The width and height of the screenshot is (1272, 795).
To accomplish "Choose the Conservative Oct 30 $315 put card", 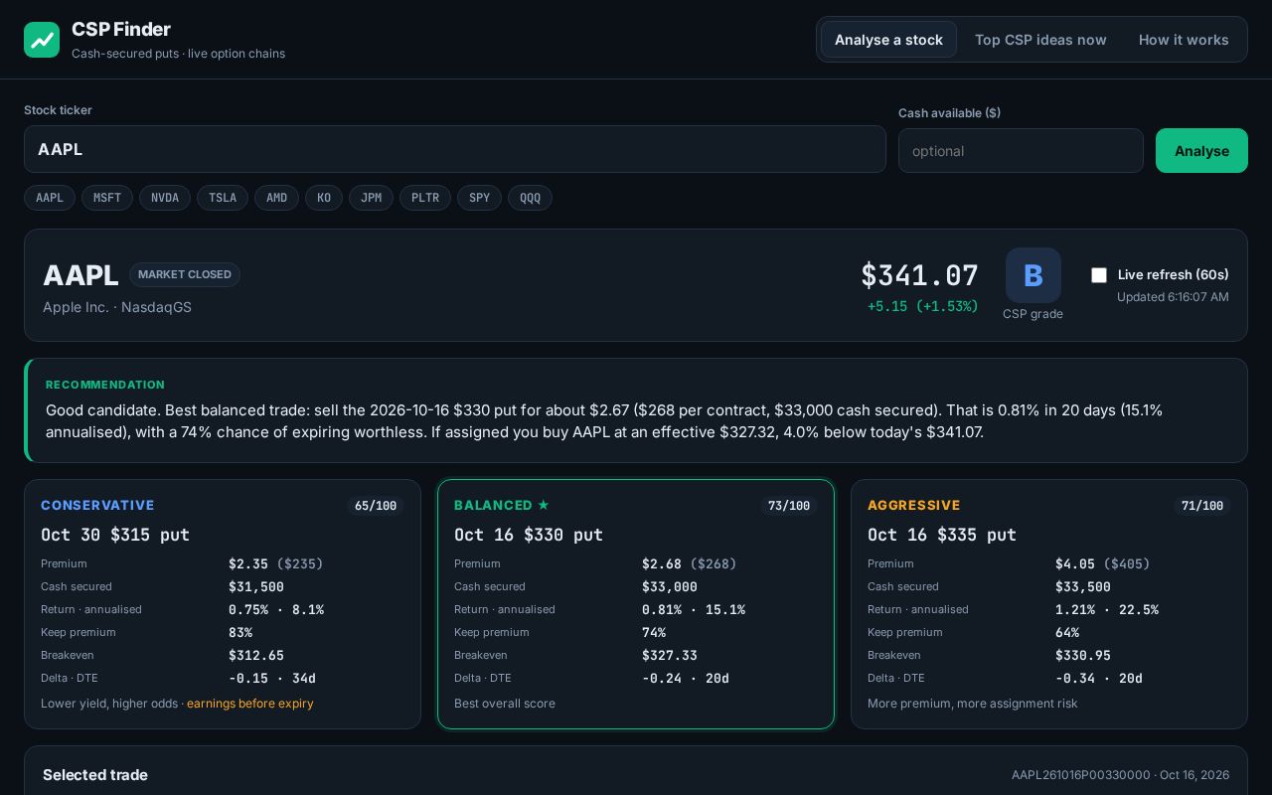I will 223,604.
